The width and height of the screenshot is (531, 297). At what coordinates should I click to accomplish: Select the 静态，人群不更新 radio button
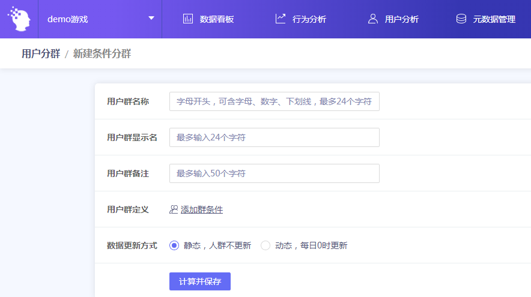click(174, 245)
